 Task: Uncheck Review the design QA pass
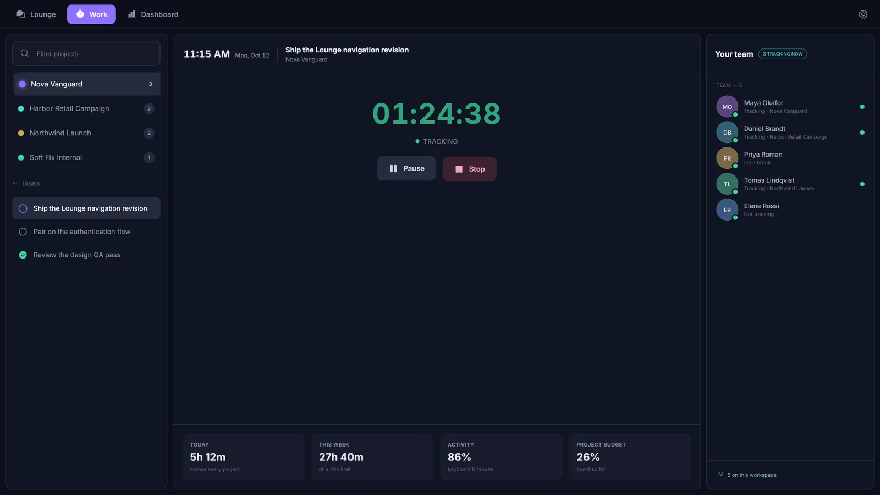click(x=23, y=255)
